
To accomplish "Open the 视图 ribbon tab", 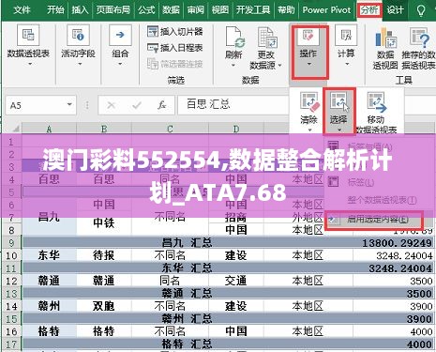I will point(220,10).
